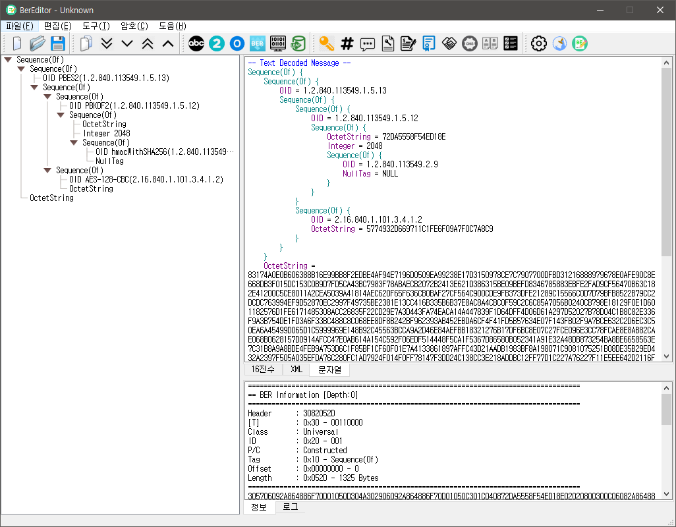This screenshot has height=527, width=676.
Task: Collapse the Sequence(Of) directly below OID PBKDF2
Action: click(x=61, y=115)
